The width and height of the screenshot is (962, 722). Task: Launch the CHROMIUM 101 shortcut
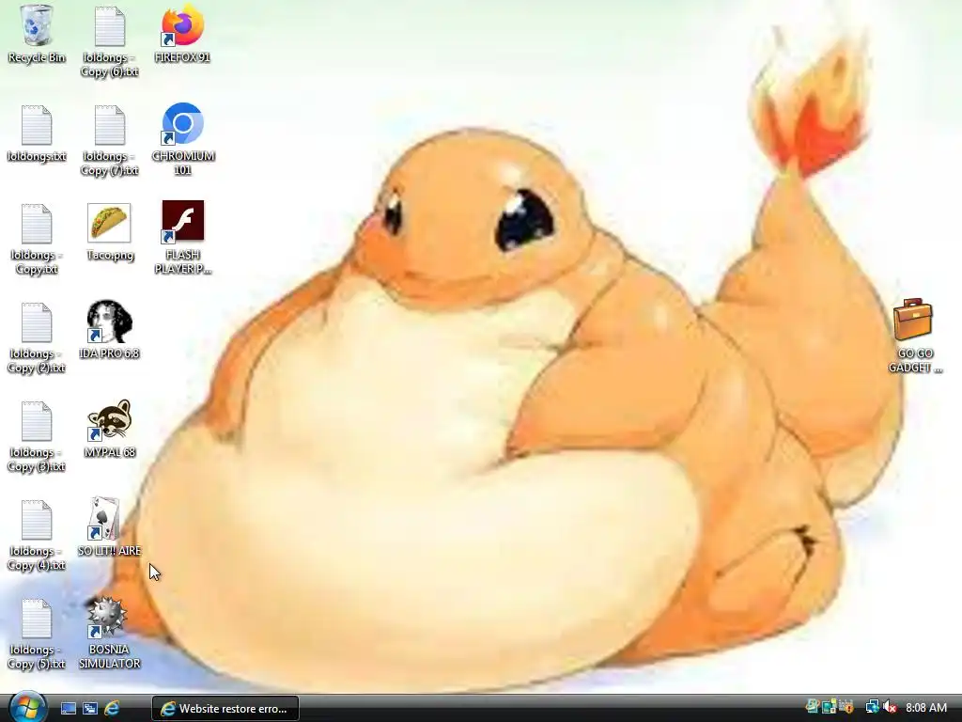pyautogui.click(x=183, y=139)
